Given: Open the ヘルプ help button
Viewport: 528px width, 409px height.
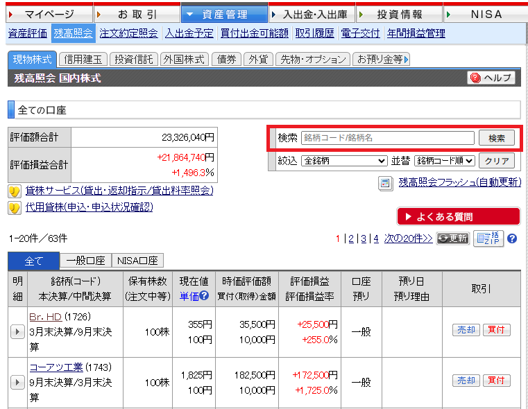Looking at the screenshot, I should pos(491,78).
